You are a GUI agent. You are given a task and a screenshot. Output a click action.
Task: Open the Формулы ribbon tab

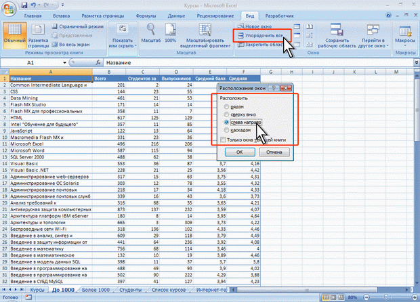coord(146,16)
